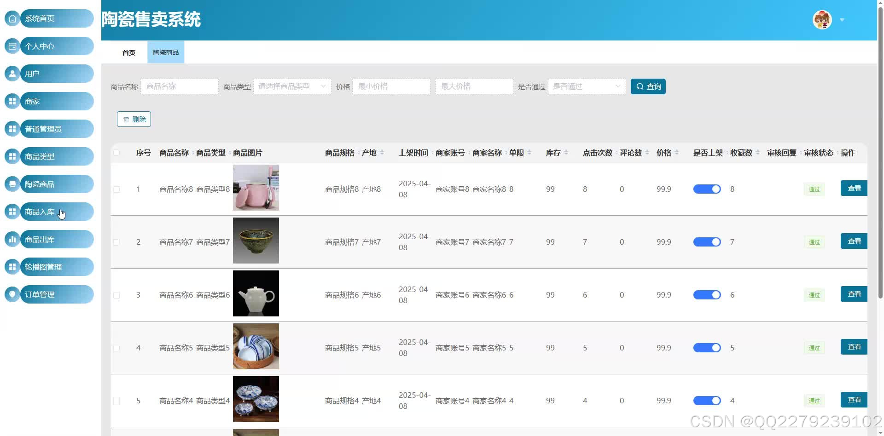
Task: Click the user icon beside 用户
Action: click(12, 74)
